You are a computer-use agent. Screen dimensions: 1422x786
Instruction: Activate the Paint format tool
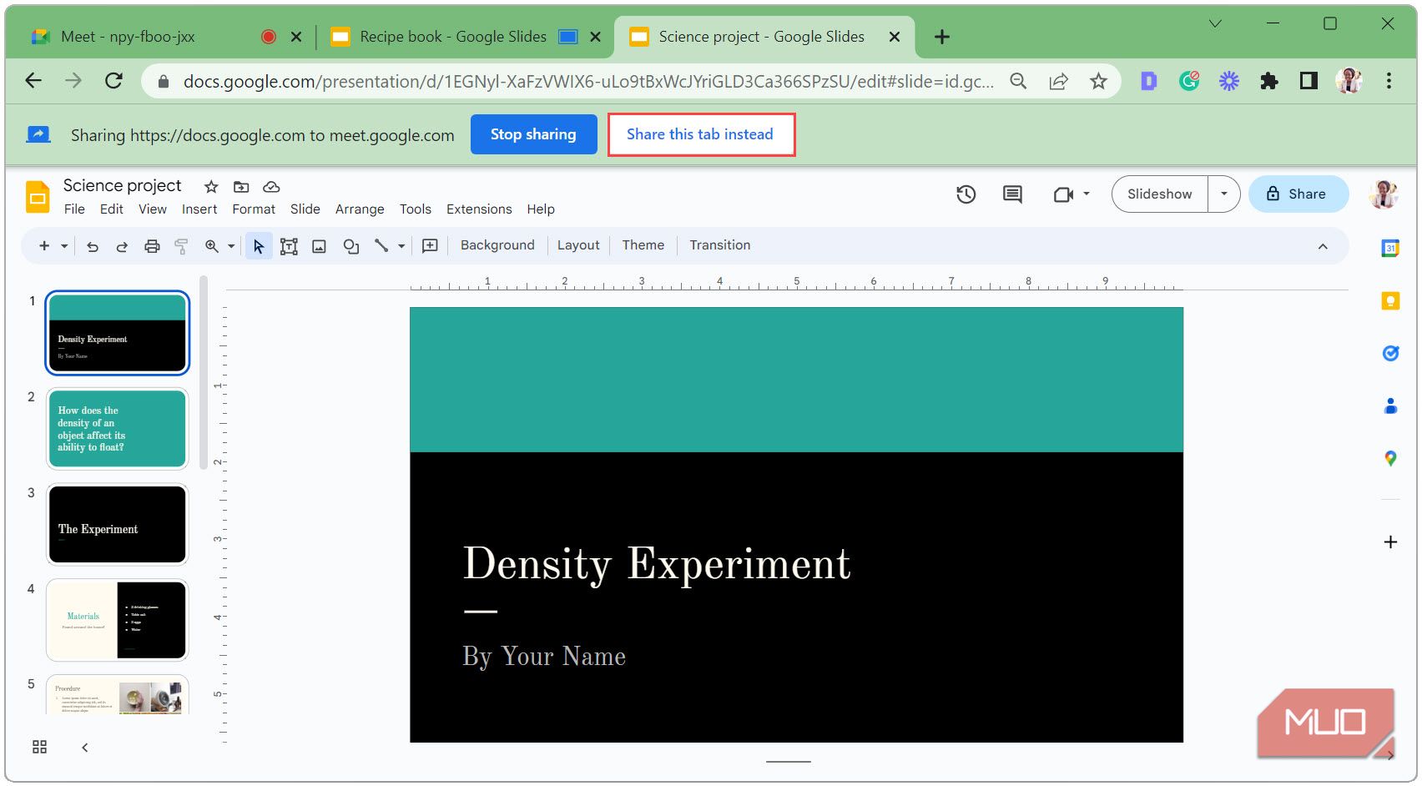(x=181, y=245)
